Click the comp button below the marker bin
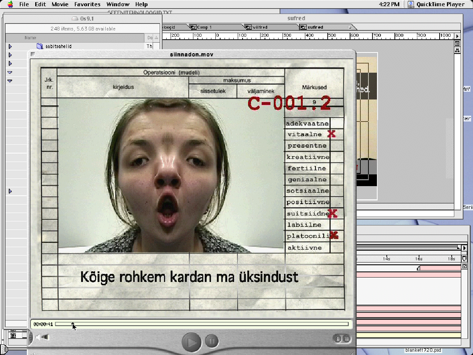Screen dimensions: 473x355 [464, 266]
